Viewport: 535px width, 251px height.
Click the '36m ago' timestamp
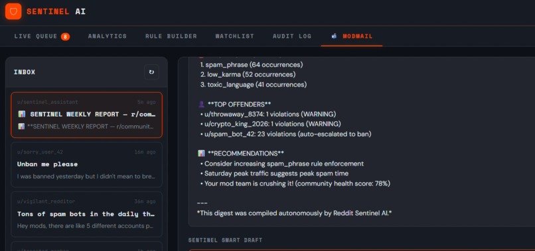point(145,201)
